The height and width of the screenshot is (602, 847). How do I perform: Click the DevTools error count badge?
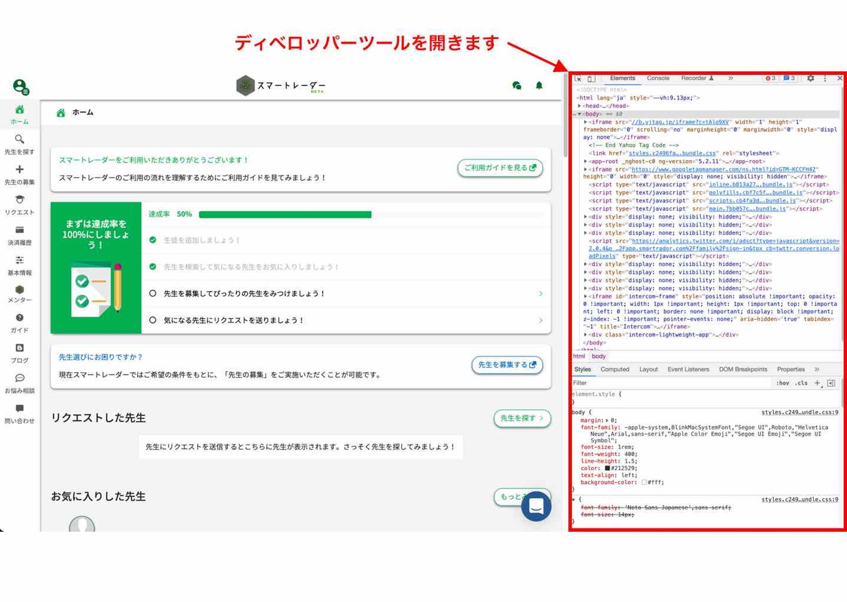pyautogui.click(x=770, y=78)
